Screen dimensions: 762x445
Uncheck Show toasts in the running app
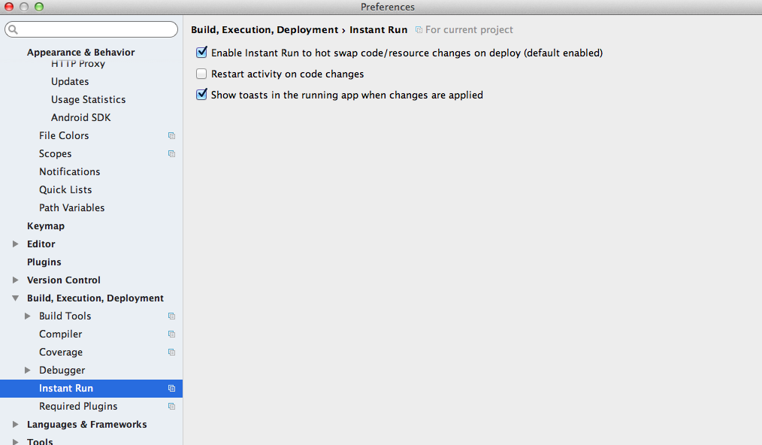(x=201, y=95)
